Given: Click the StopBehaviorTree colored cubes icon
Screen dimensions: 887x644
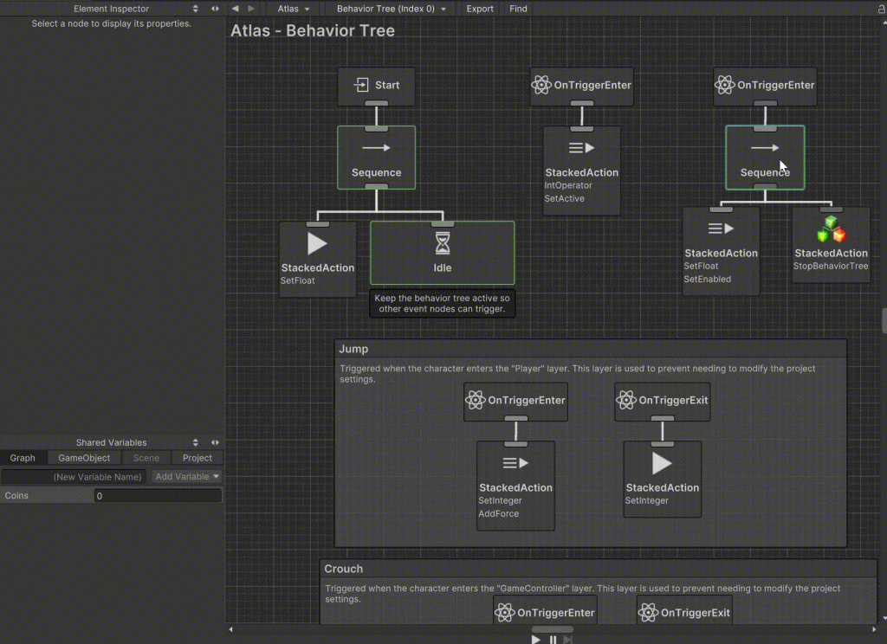Looking at the screenshot, I should [x=831, y=229].
